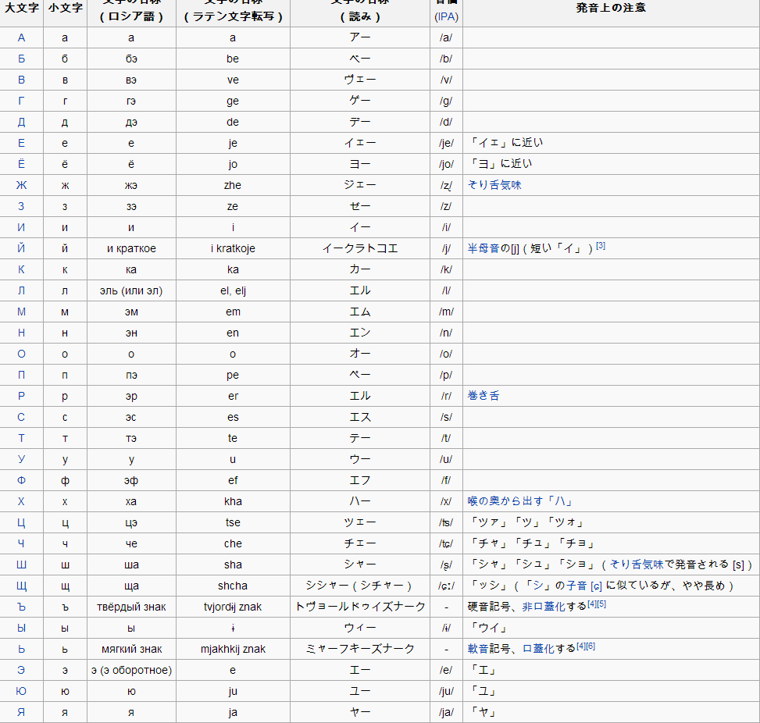
Task: Open the link for capital letter Ъ
Action: (x=21, y=607)
